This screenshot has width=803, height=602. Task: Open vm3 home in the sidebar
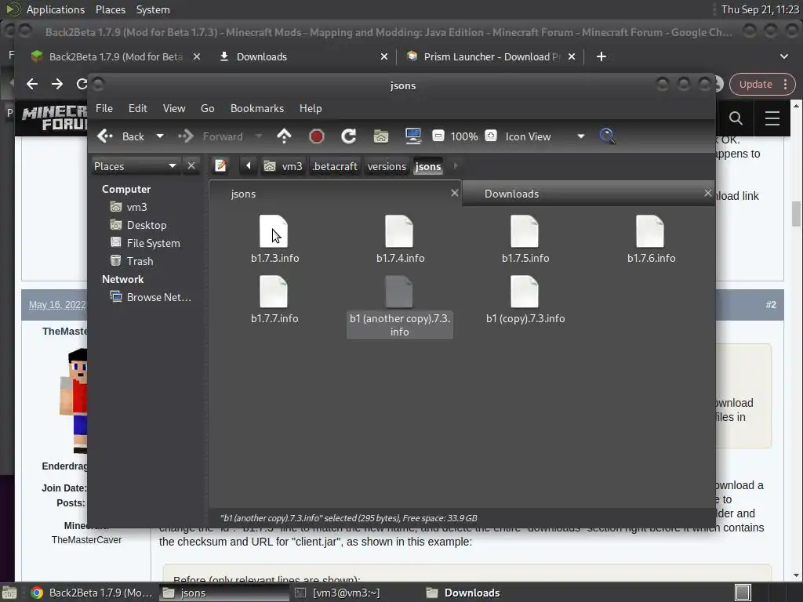pos(129,207)
